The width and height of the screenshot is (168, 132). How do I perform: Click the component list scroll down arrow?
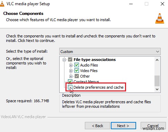[157, 89]
